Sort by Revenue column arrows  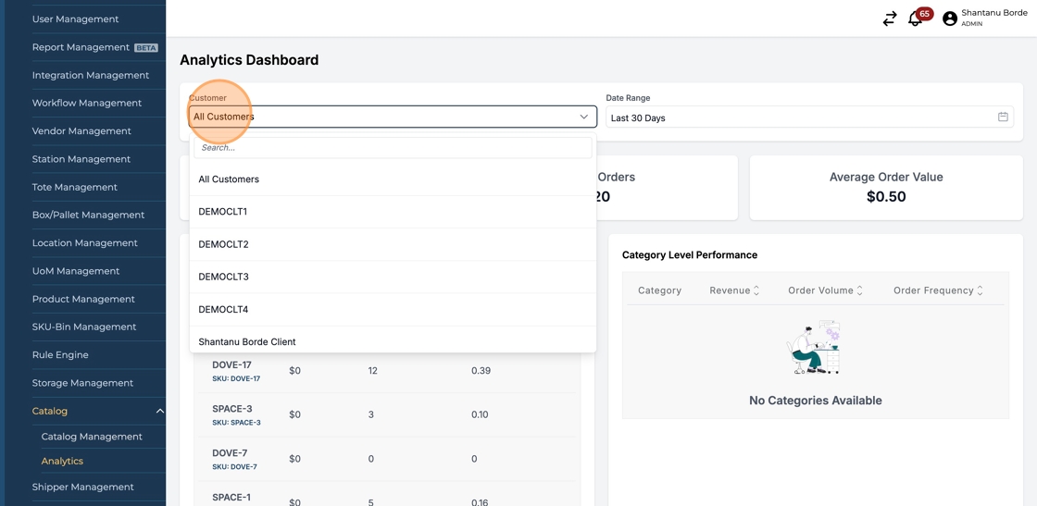click(756, 290)
